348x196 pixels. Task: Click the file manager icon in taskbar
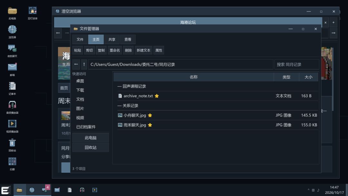coord(19,190)
